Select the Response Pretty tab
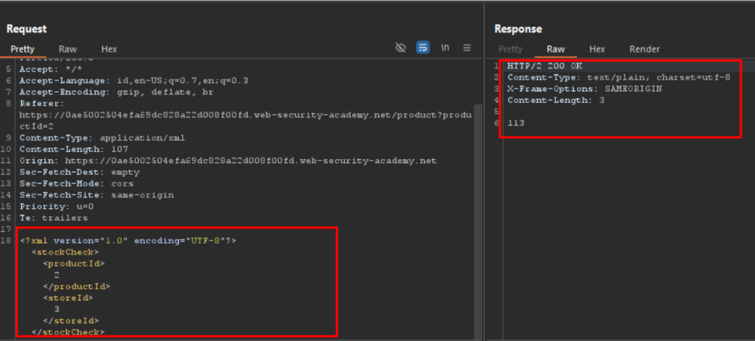The image size is (755, 341). (511, 49)
